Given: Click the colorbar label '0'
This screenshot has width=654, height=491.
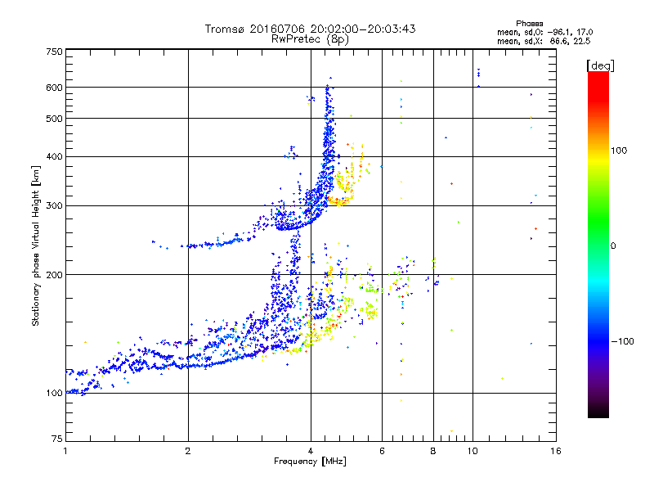Looking at the screenshot, I should [x=613, y=246].
